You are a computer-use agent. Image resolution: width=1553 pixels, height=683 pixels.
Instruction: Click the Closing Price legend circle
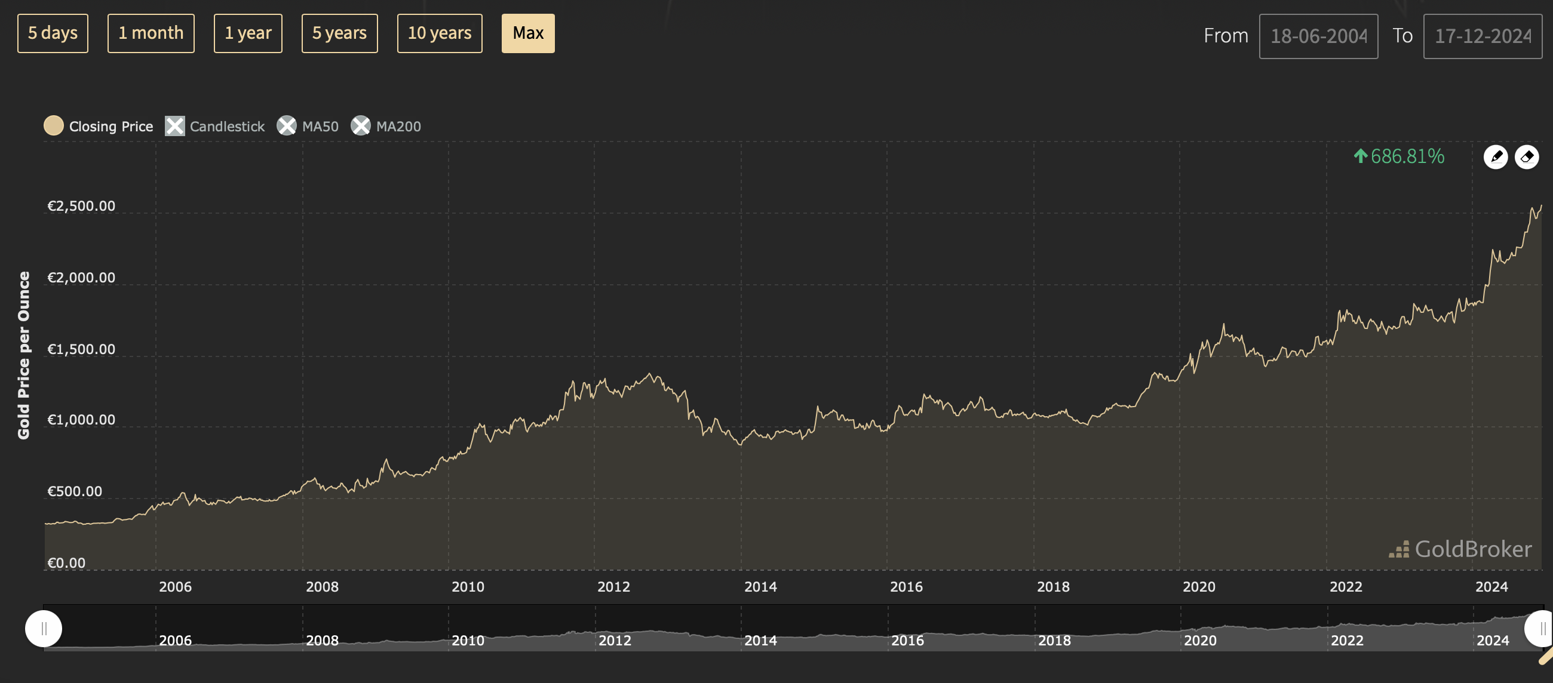pyautogui.click(x=54, y=125)
